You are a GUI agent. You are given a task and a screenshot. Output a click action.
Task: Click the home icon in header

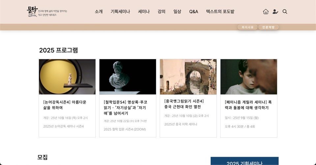coord(266,11)
